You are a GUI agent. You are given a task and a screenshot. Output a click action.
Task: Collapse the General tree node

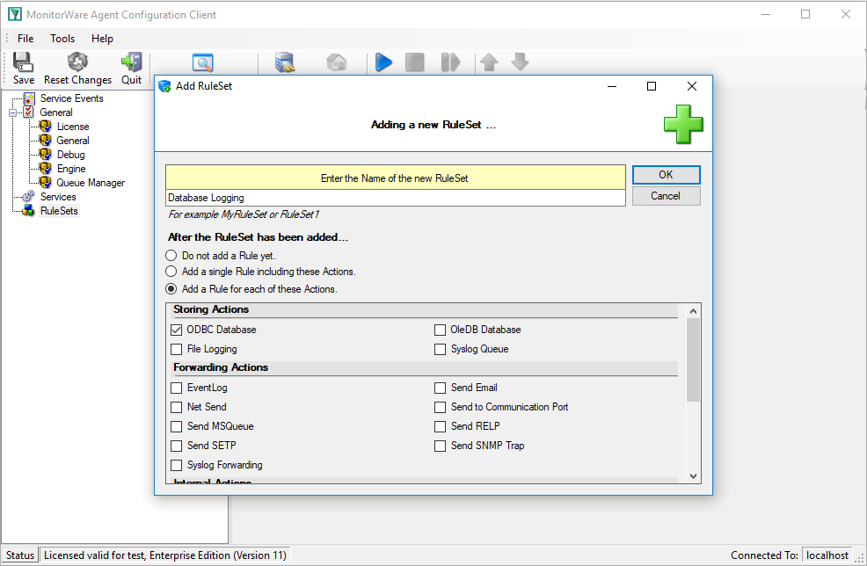12,112
